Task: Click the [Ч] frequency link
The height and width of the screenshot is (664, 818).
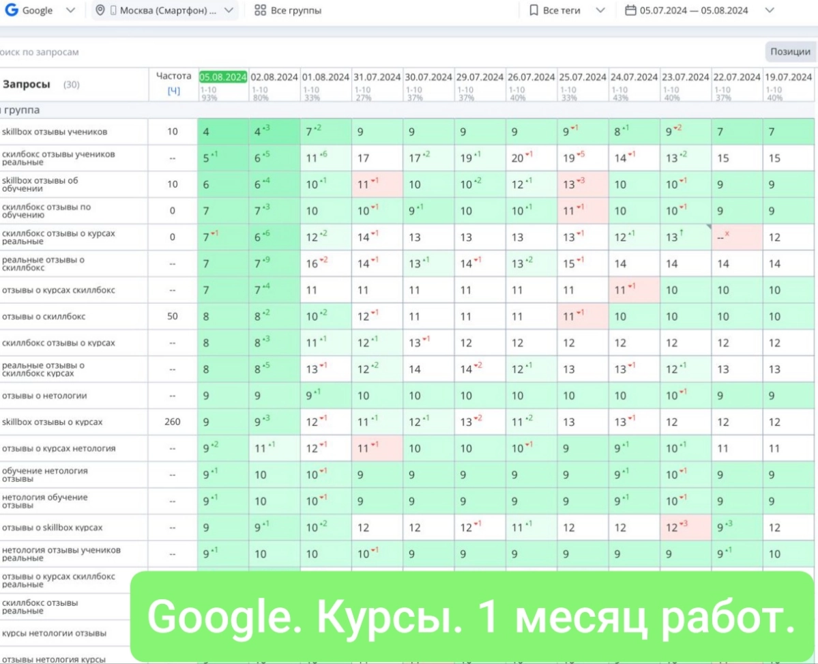Action: [173, 91]
